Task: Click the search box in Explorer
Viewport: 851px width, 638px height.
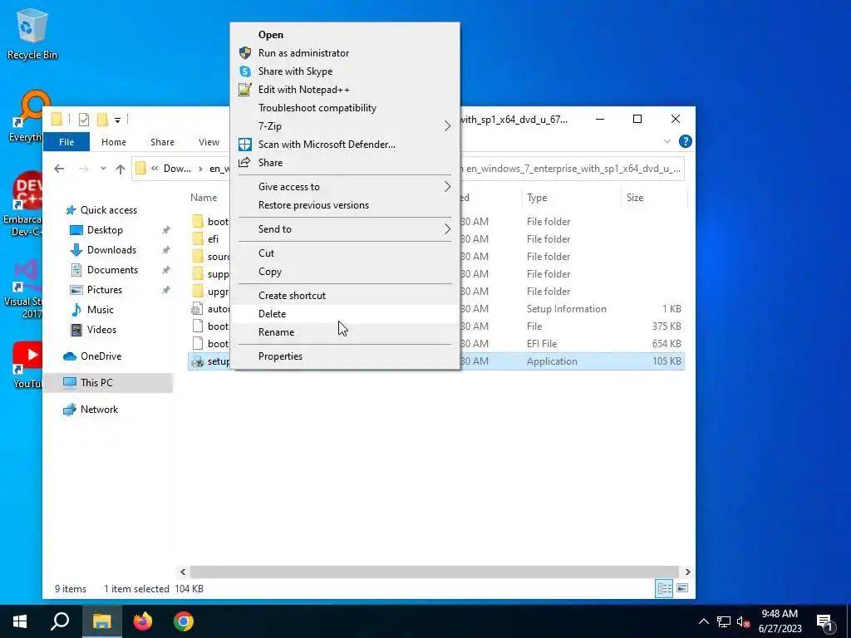Action: (x=572, y=169)
